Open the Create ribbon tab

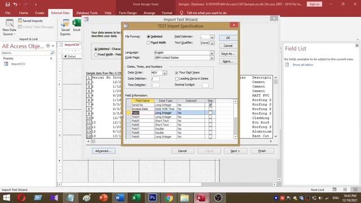(x=39, y=13)
